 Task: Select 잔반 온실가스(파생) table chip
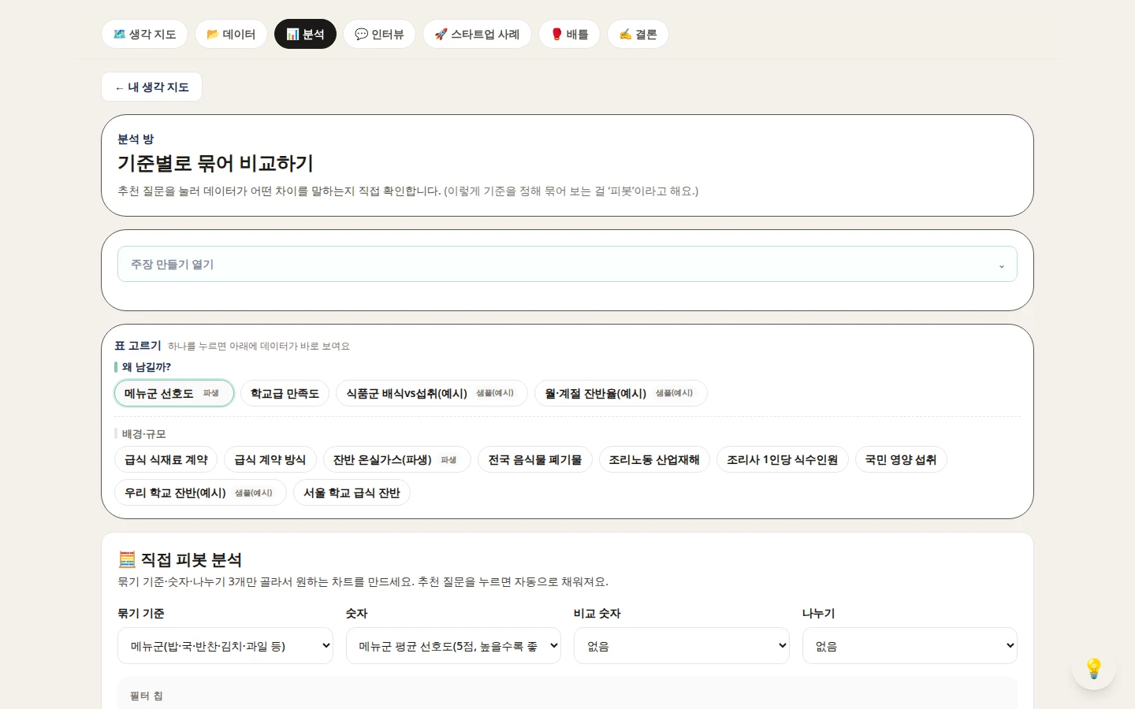396,459
